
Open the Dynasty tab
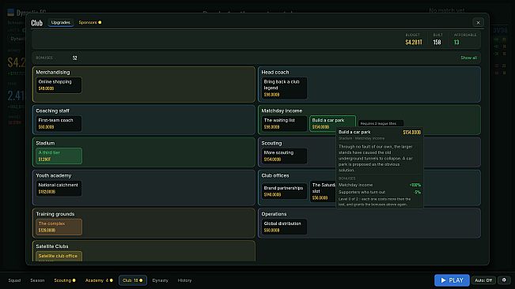click(161, 280)
